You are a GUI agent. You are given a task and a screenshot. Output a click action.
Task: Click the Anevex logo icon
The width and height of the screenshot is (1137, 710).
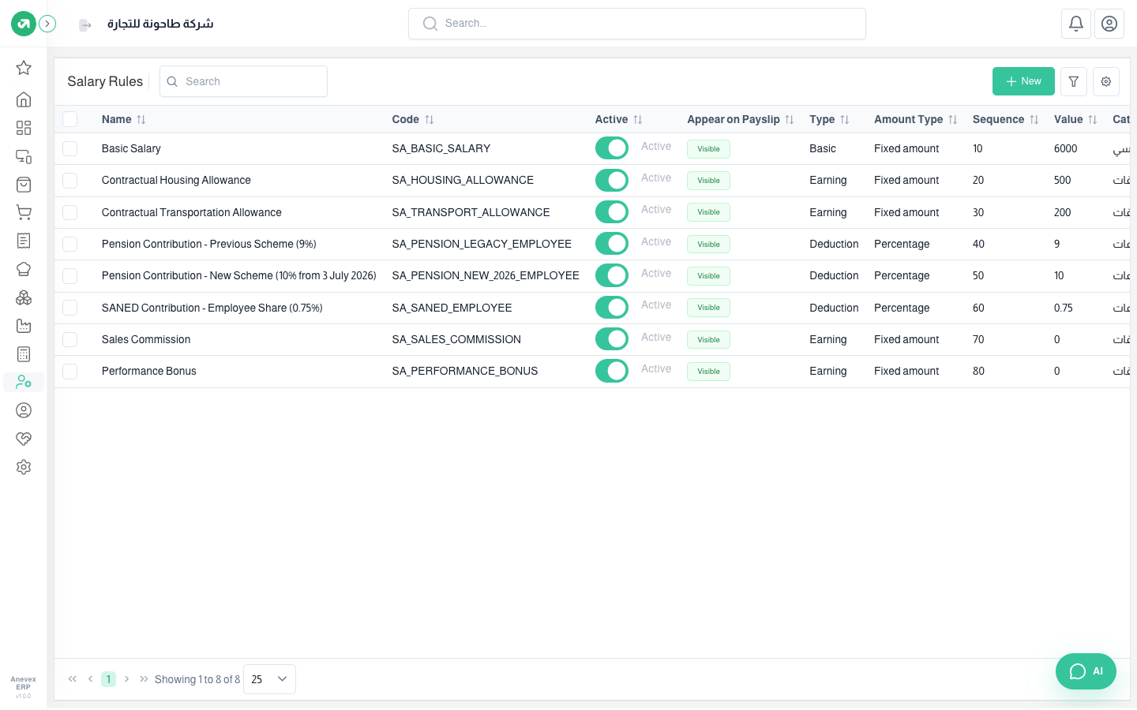coord(24,24)
